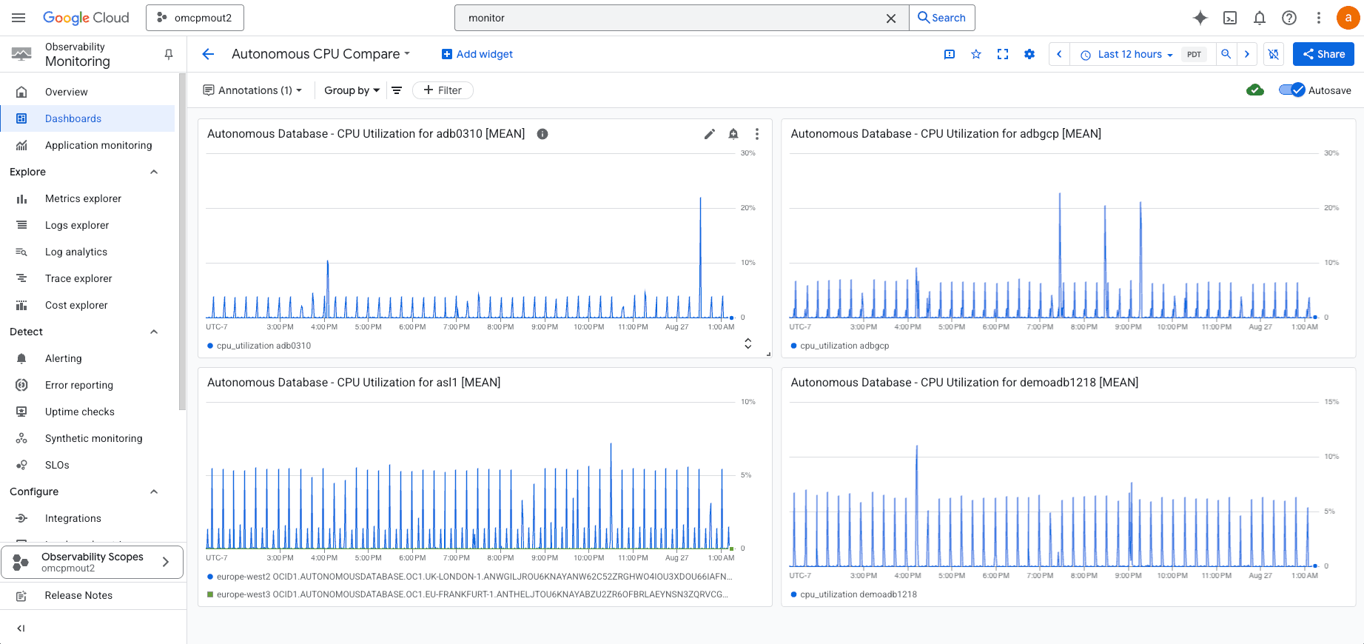Viewport: 1364px width, 644px height.
Task: Create alert from adb0310 chart bell
Action: (x=733, y=134)
